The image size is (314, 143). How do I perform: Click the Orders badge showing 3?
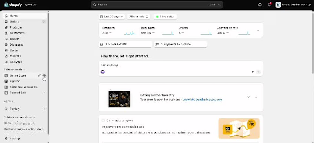click(x=44, y=21)
